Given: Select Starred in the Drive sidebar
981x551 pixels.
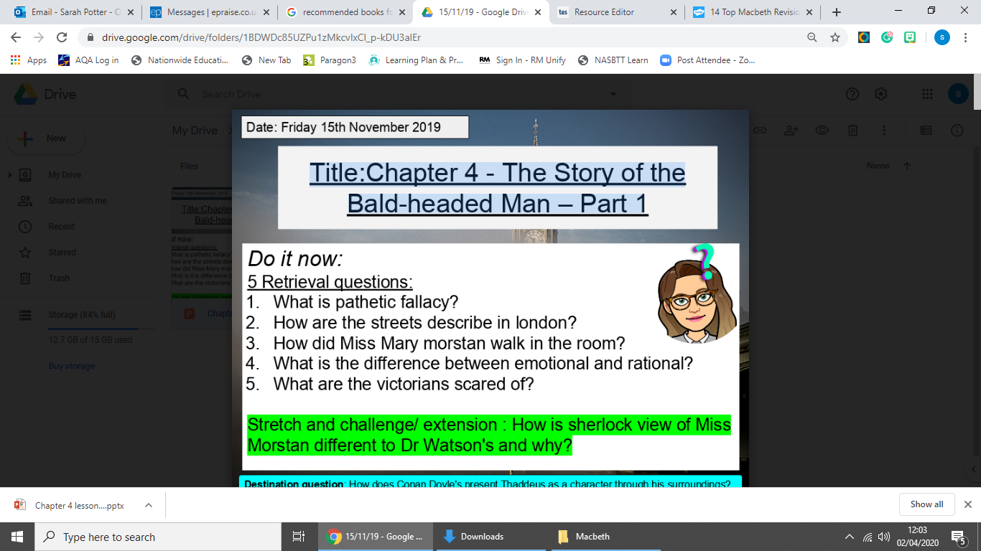Looking at the screenshot, I should point(62,253).
